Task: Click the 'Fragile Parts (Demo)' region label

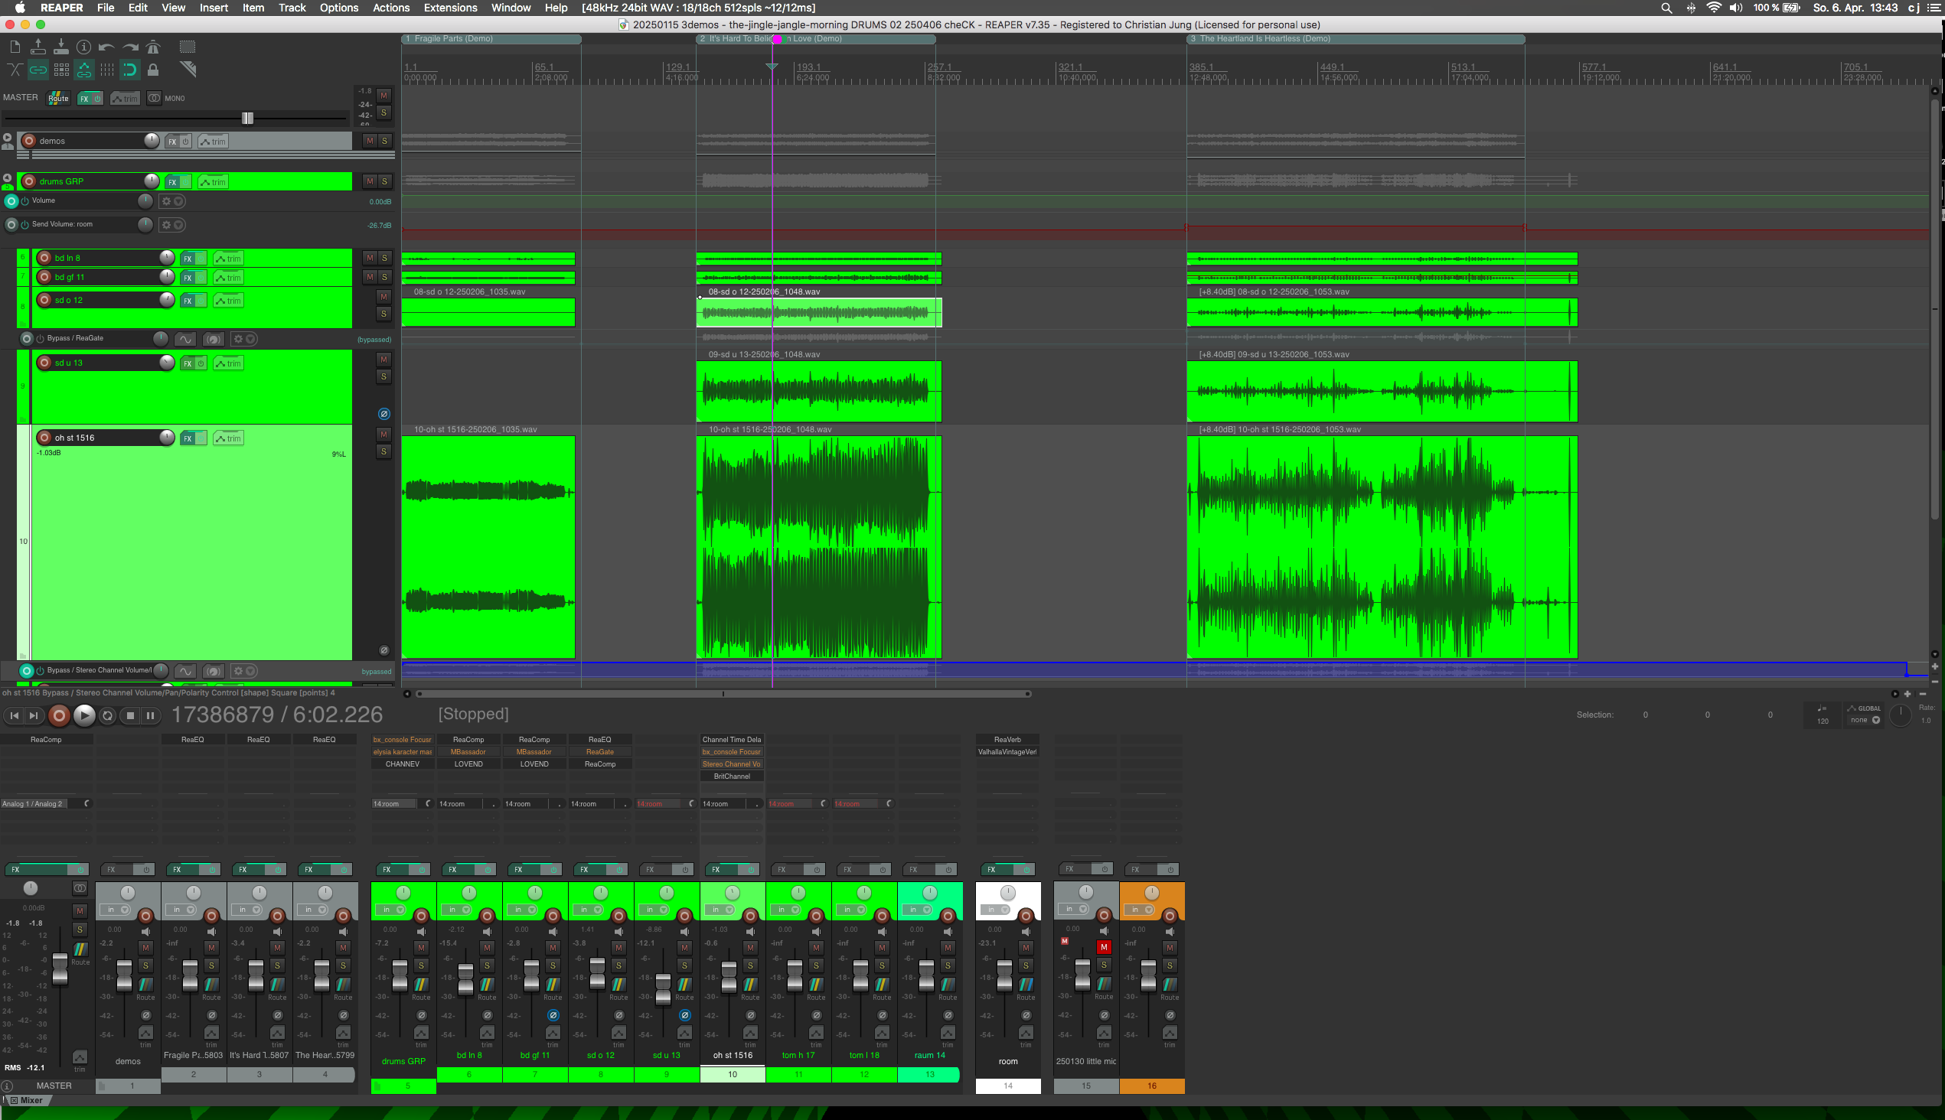Action: coord(453,38)
